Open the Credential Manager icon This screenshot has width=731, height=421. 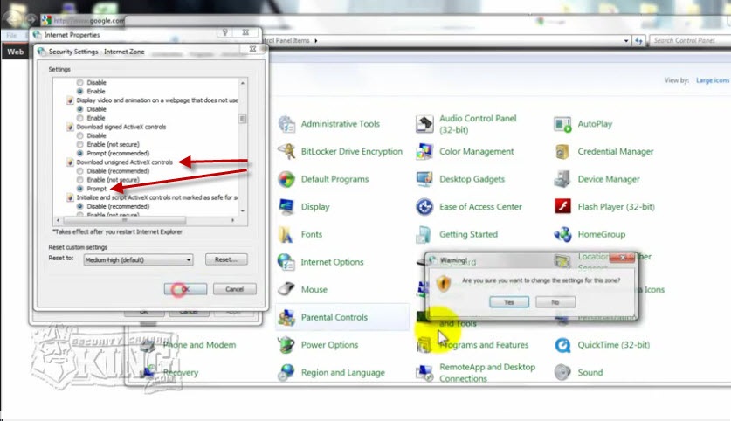[562, 151]
